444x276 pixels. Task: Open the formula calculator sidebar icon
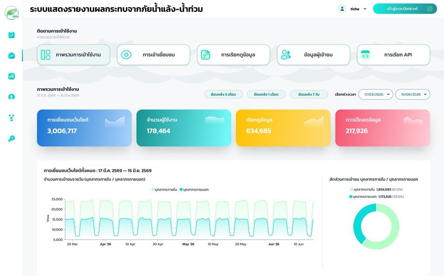11,76
